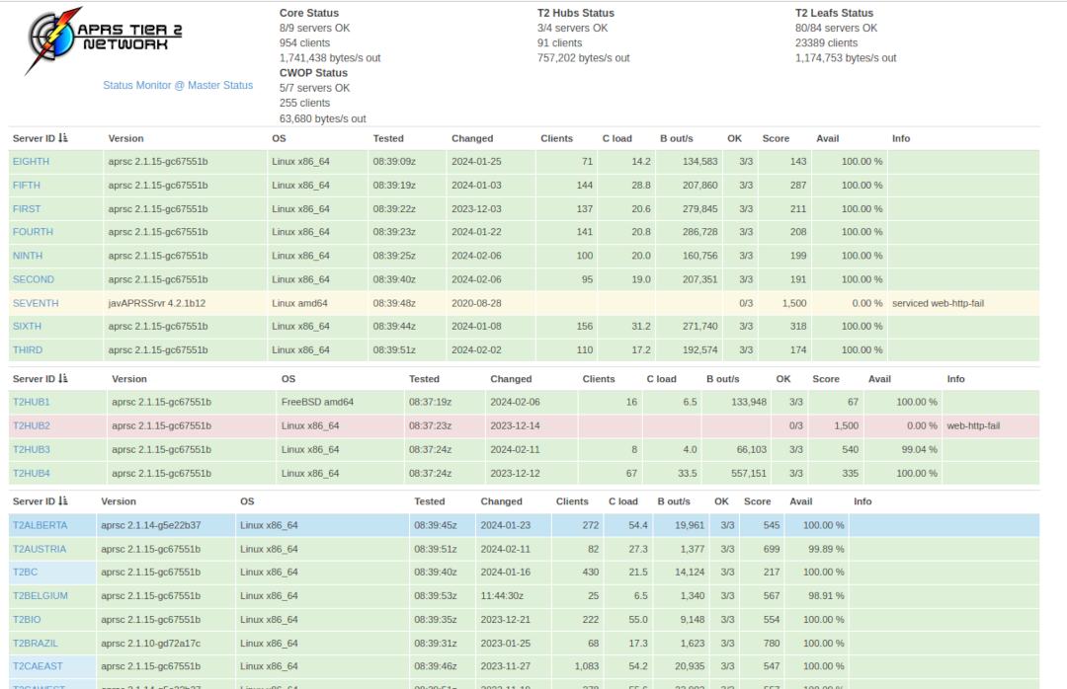This screenshot has height=689, width=1067.
Task: Click Clients column header in core table
Action: (556, 138)
